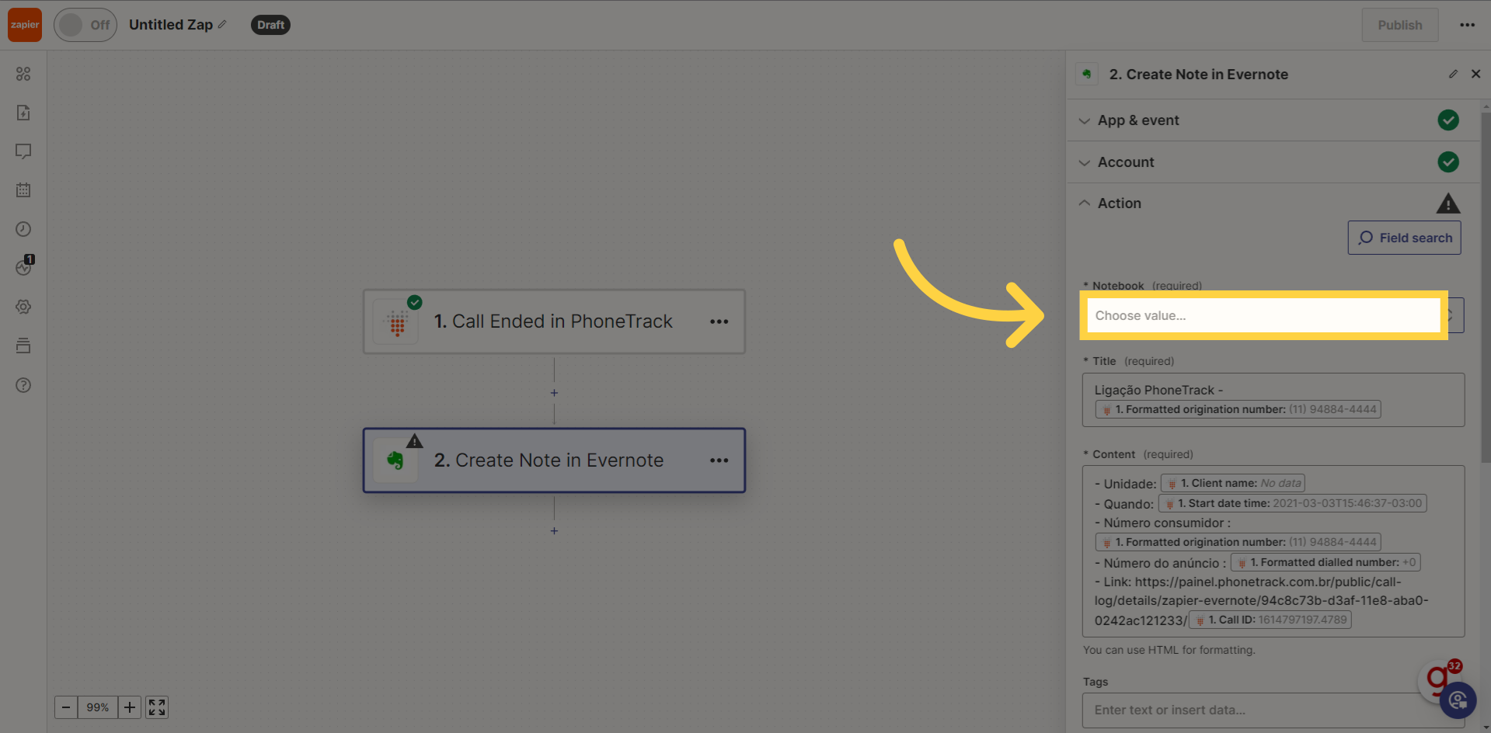Click the right panel vertical scrollbar

[x=1485, y=287]
